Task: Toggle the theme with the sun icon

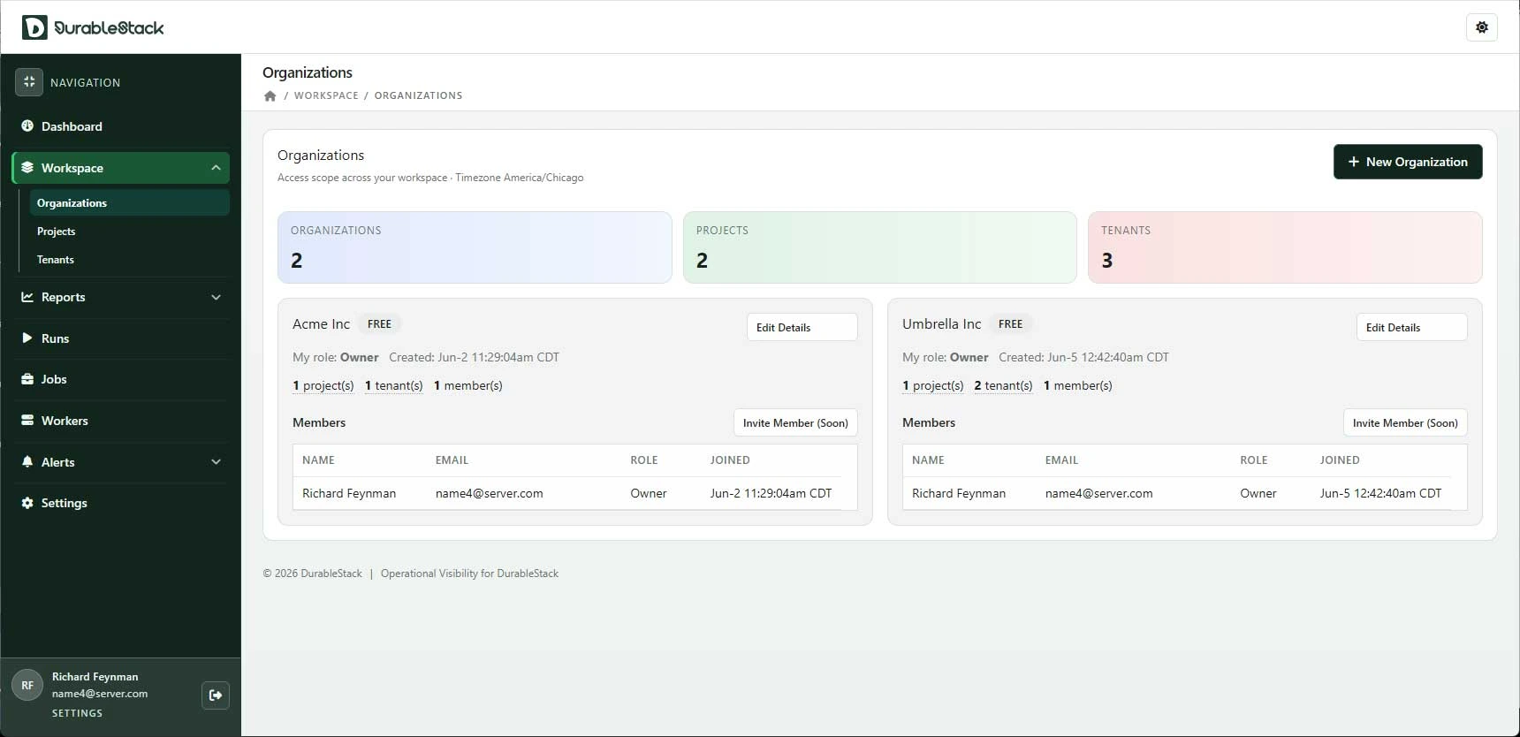Action: coord(1482,27)
